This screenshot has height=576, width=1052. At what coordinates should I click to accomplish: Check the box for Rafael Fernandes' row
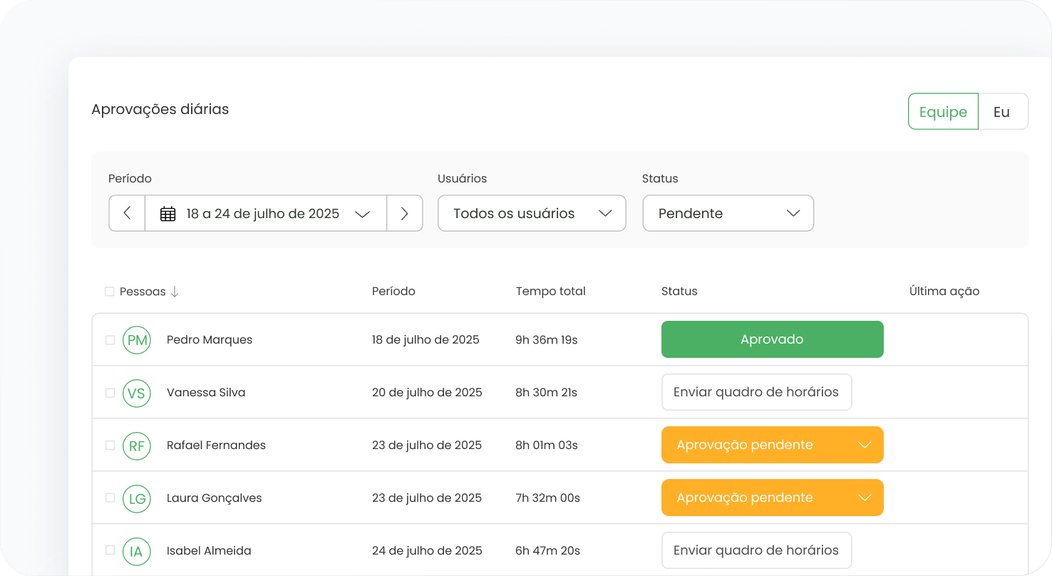point(110,446)
